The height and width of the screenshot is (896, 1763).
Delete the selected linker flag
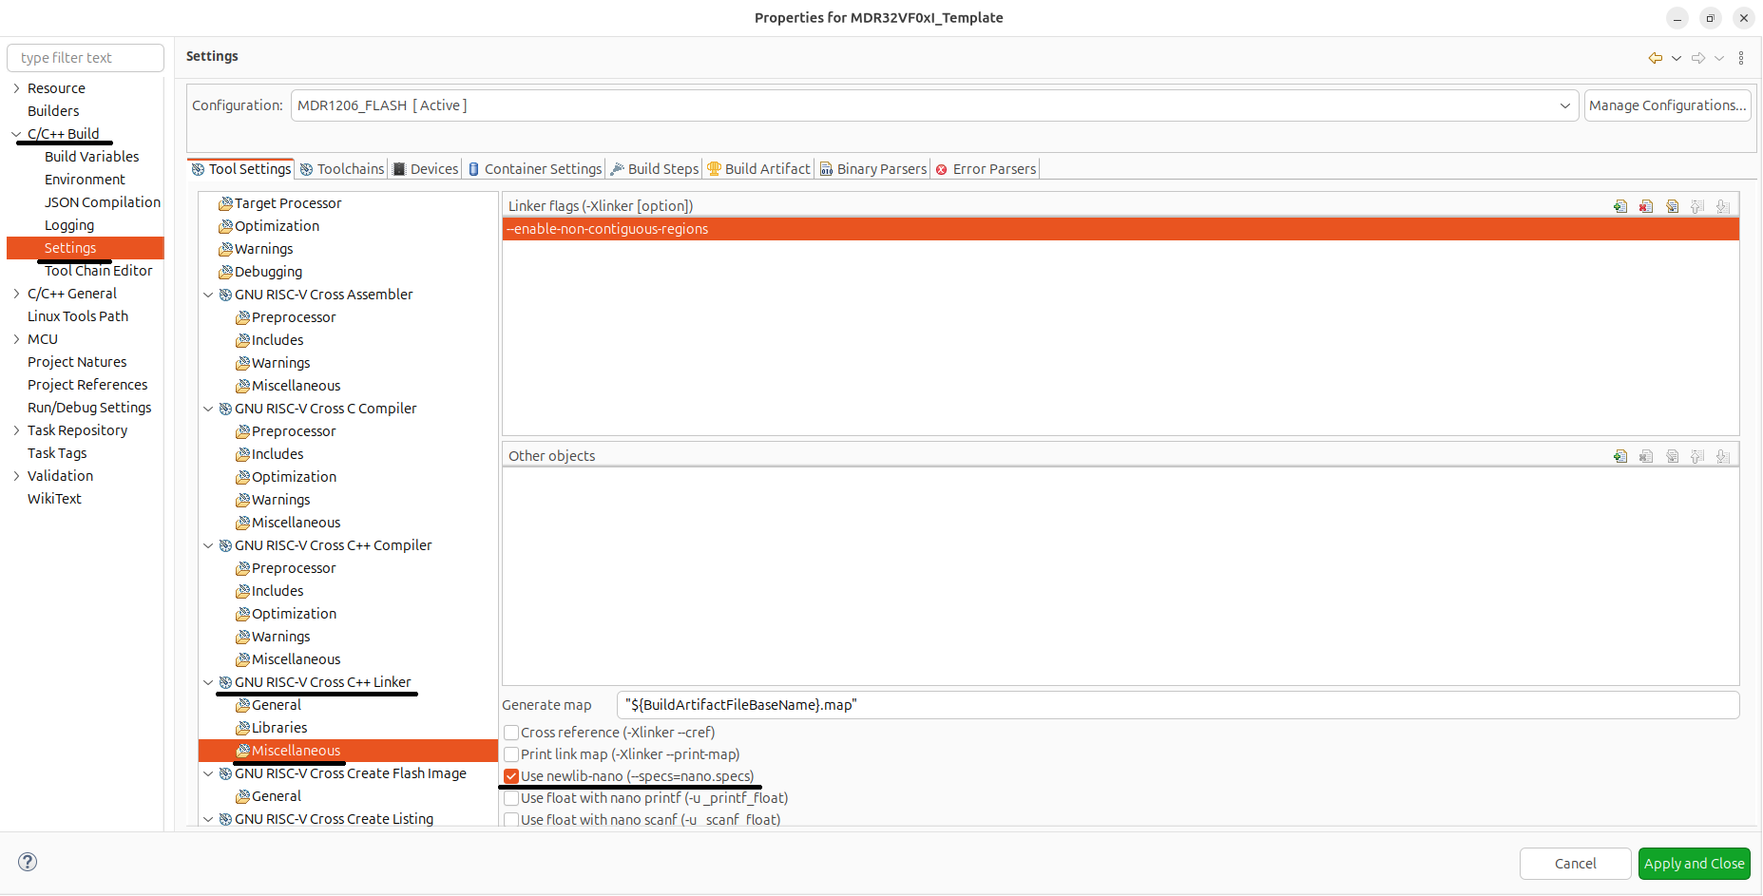(1646, 206)
